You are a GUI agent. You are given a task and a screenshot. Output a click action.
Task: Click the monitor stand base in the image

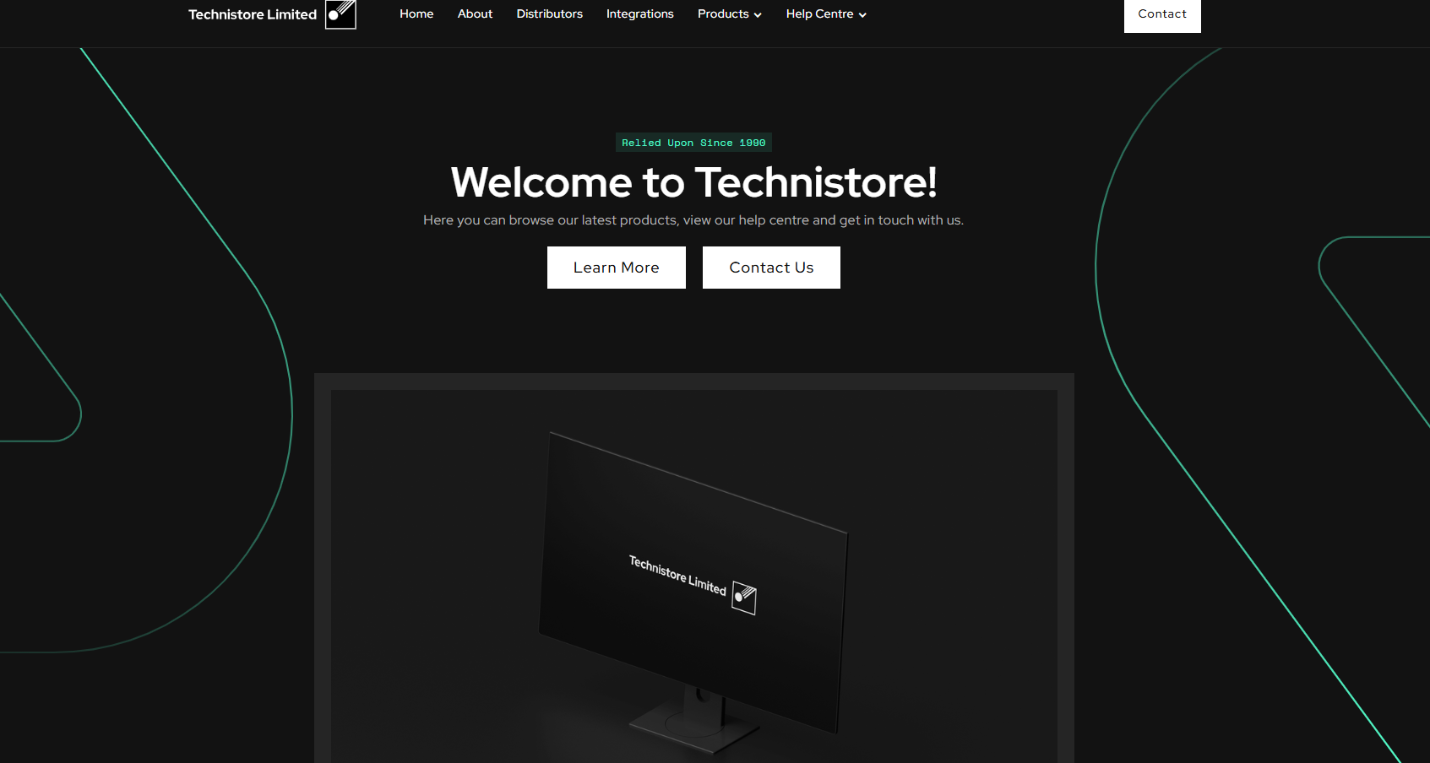click(693, 726)
